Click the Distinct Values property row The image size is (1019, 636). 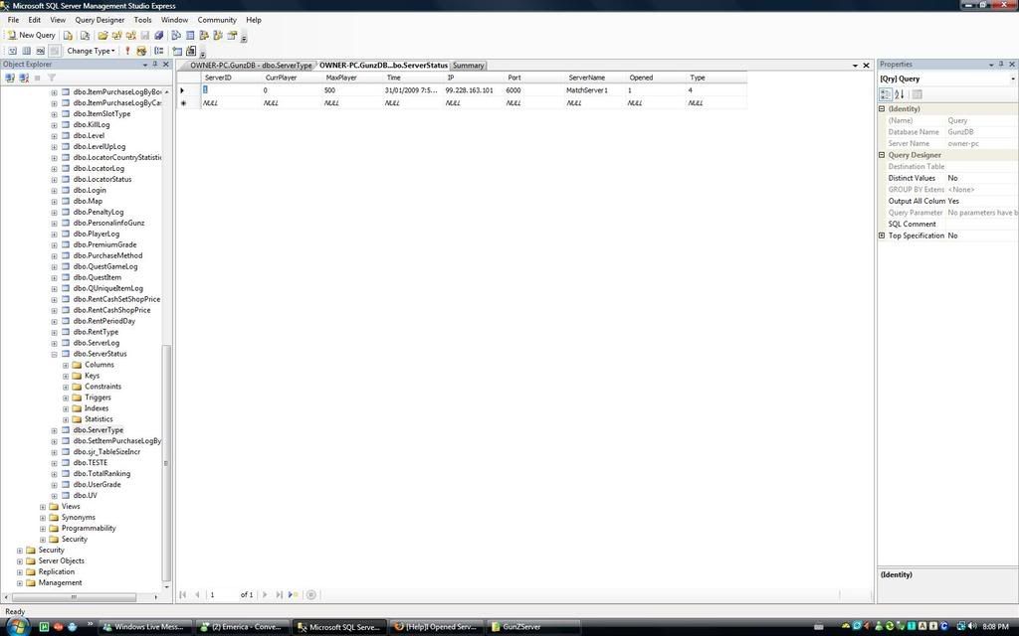click(947, 178)
